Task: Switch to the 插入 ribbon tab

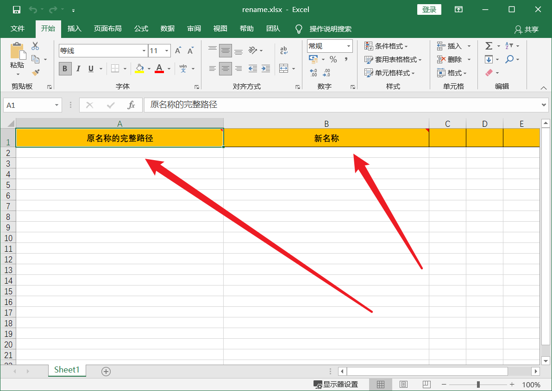Action: point(74,28)
